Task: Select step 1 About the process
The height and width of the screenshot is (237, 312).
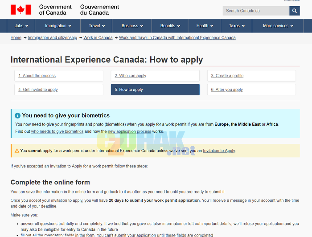Action: click(x=59, y=76)
